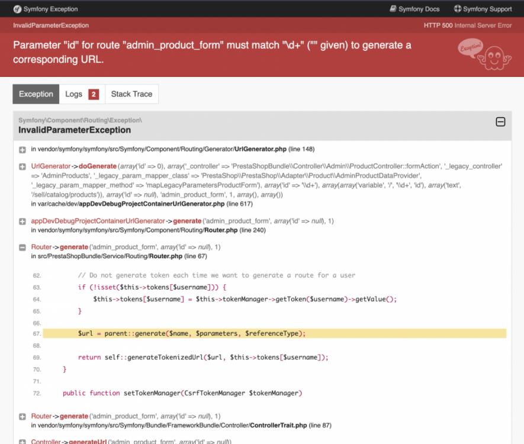The width and height of the screenshot is (524, 444).
Task: Select the Exception tab
Action: [36, 94]
